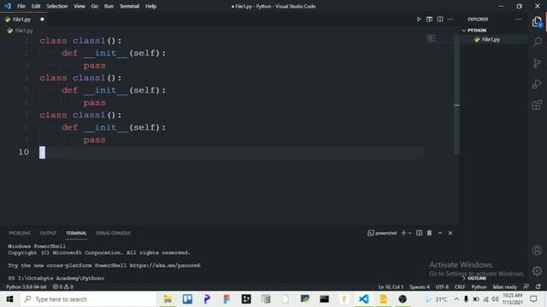Switch to the TERMINAL panel tab
The width and height of the screenshot is (547, 307).
(76, 233)
